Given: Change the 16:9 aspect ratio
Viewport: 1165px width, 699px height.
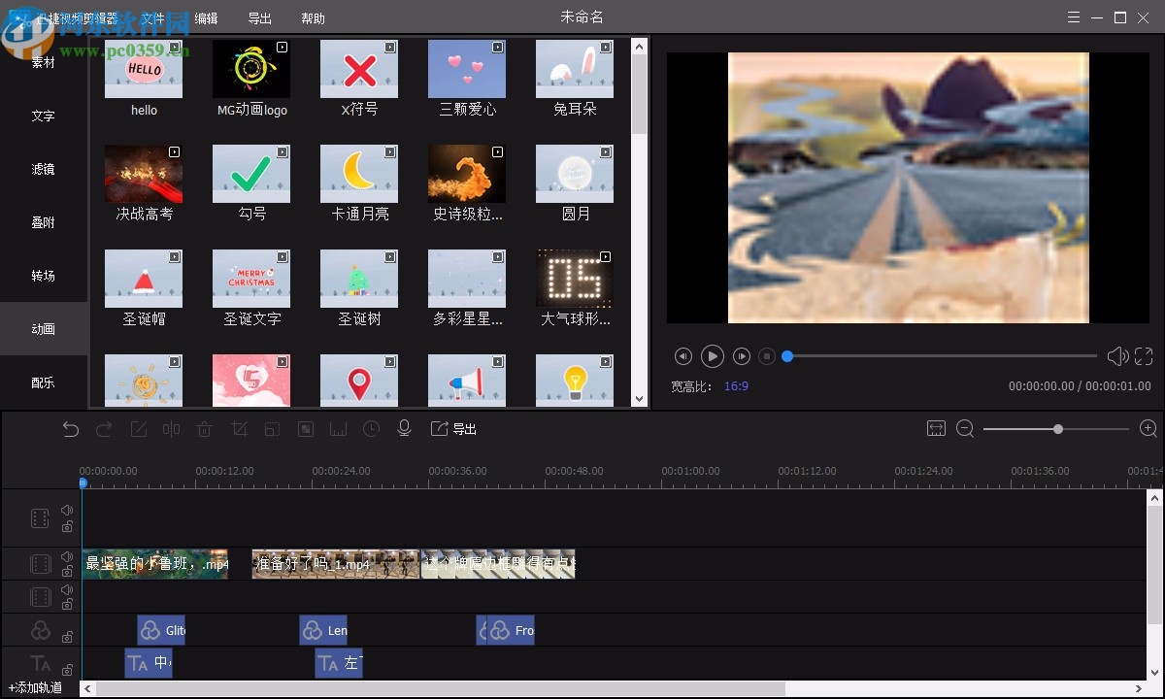Looking at the screenshot, I should tap(736, 386).
